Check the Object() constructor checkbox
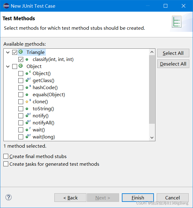This screenshot has height=208, width=193. 21,74
